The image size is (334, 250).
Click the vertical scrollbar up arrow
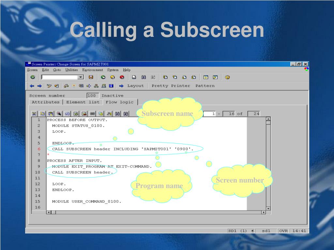[268, 119]
